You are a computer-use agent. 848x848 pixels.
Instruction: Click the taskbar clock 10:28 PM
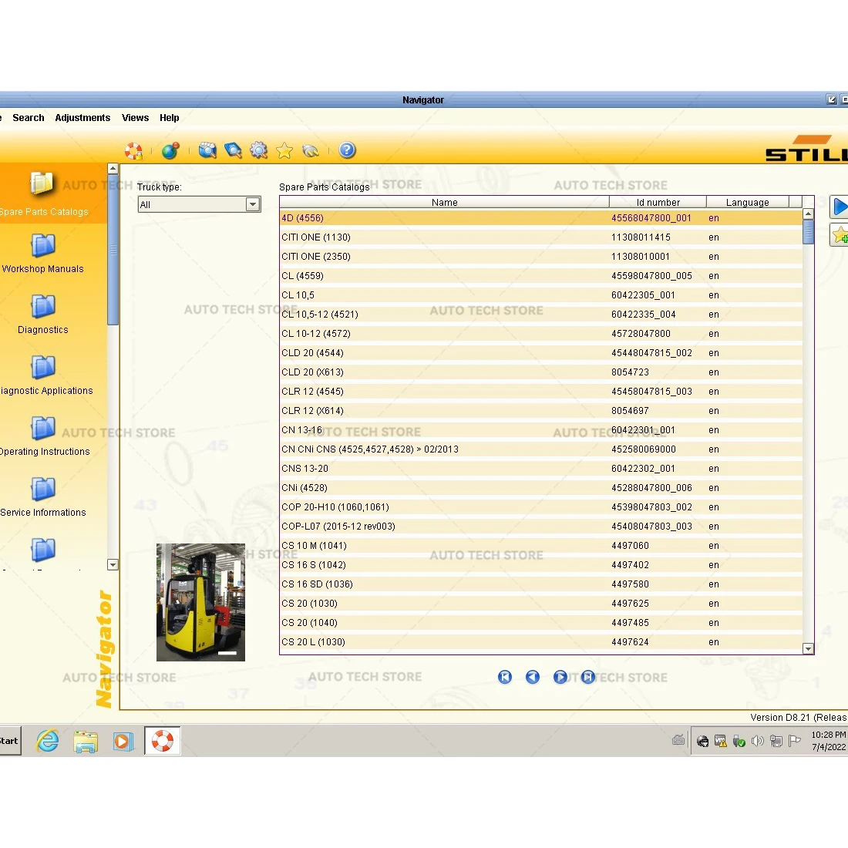(828, 735)
